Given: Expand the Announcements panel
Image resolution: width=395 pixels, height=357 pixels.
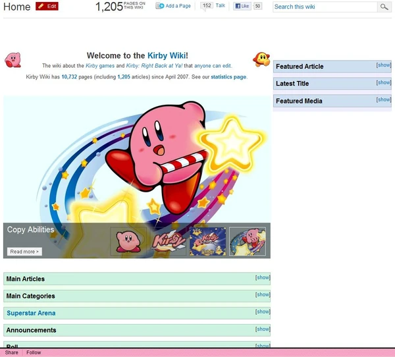Looking at the screenshot, I should pyautogui.click(x=263, y=329).
